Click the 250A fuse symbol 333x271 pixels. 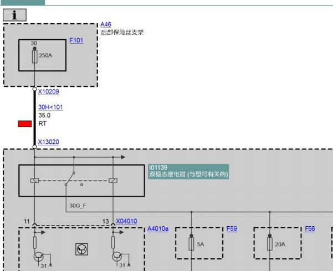pyautogui.click(x=34, y=56)
